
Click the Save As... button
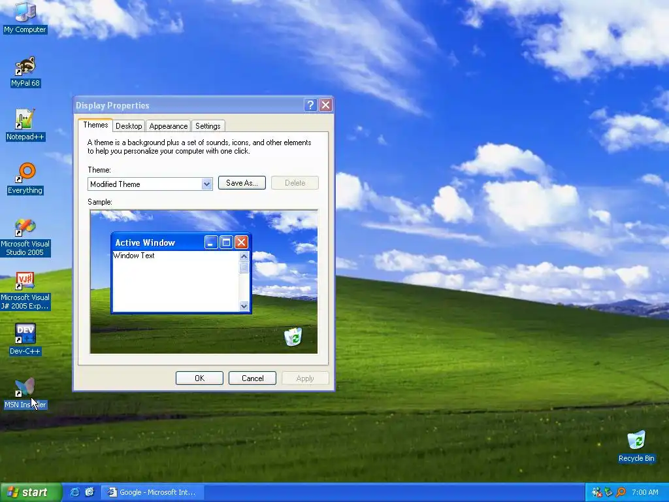[x=242, y=183]
